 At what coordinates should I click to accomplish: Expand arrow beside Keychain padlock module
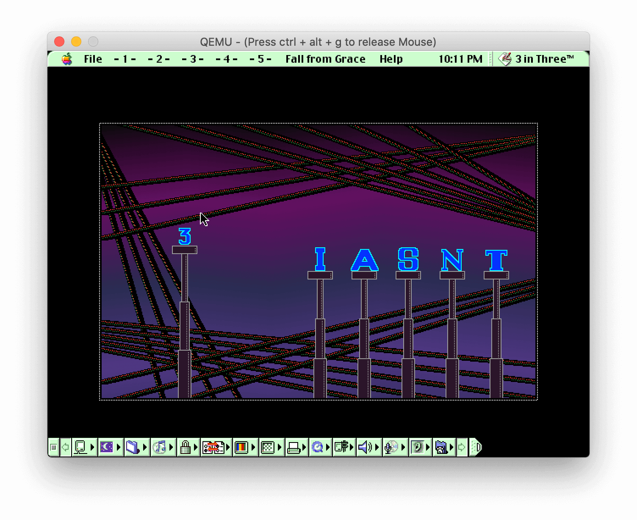pyautogui.click(x=196, y=447)
